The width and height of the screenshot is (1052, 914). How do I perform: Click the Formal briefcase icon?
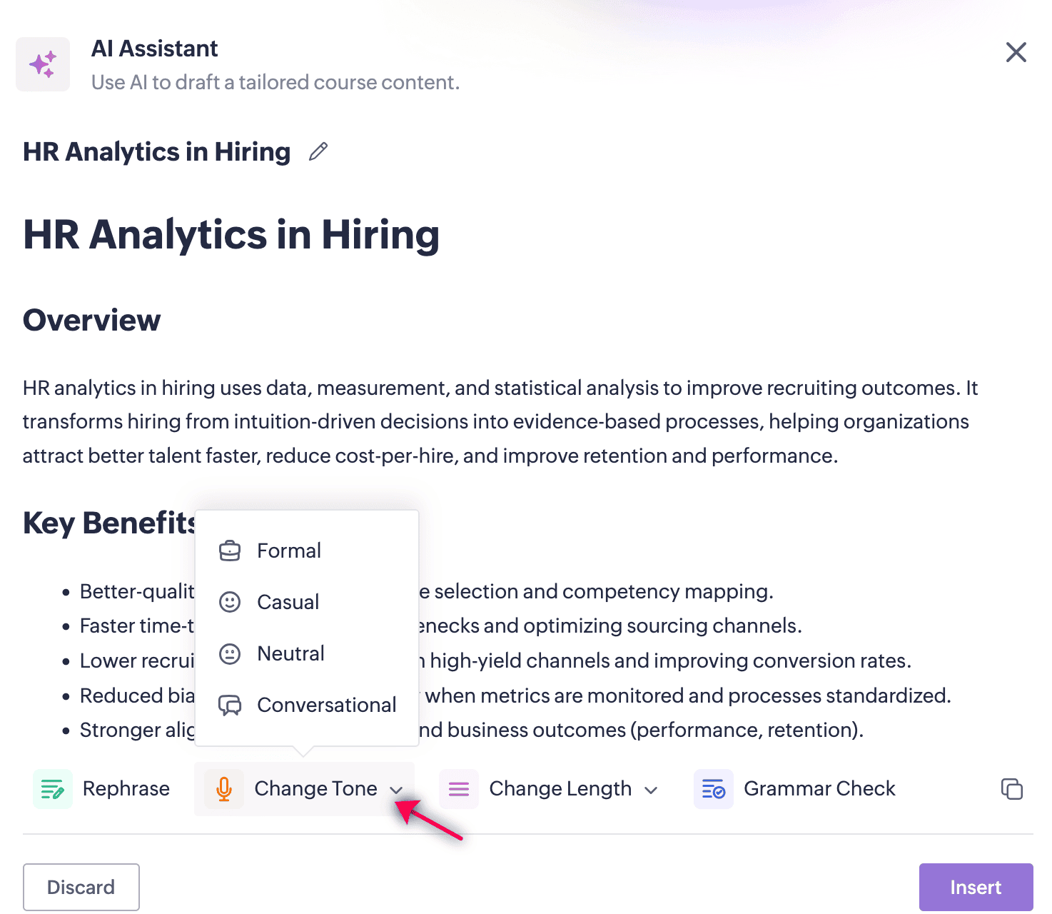[x=230, y=551]
